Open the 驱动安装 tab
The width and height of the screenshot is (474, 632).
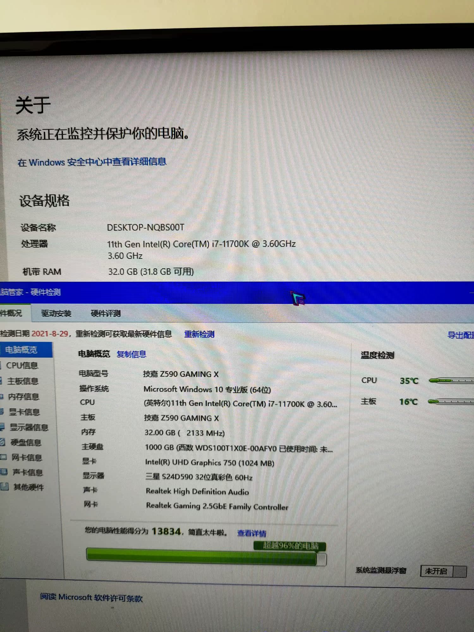56,313
